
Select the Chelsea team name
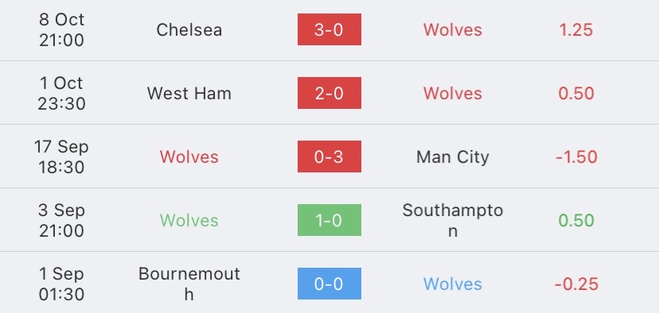pos(189,29)
